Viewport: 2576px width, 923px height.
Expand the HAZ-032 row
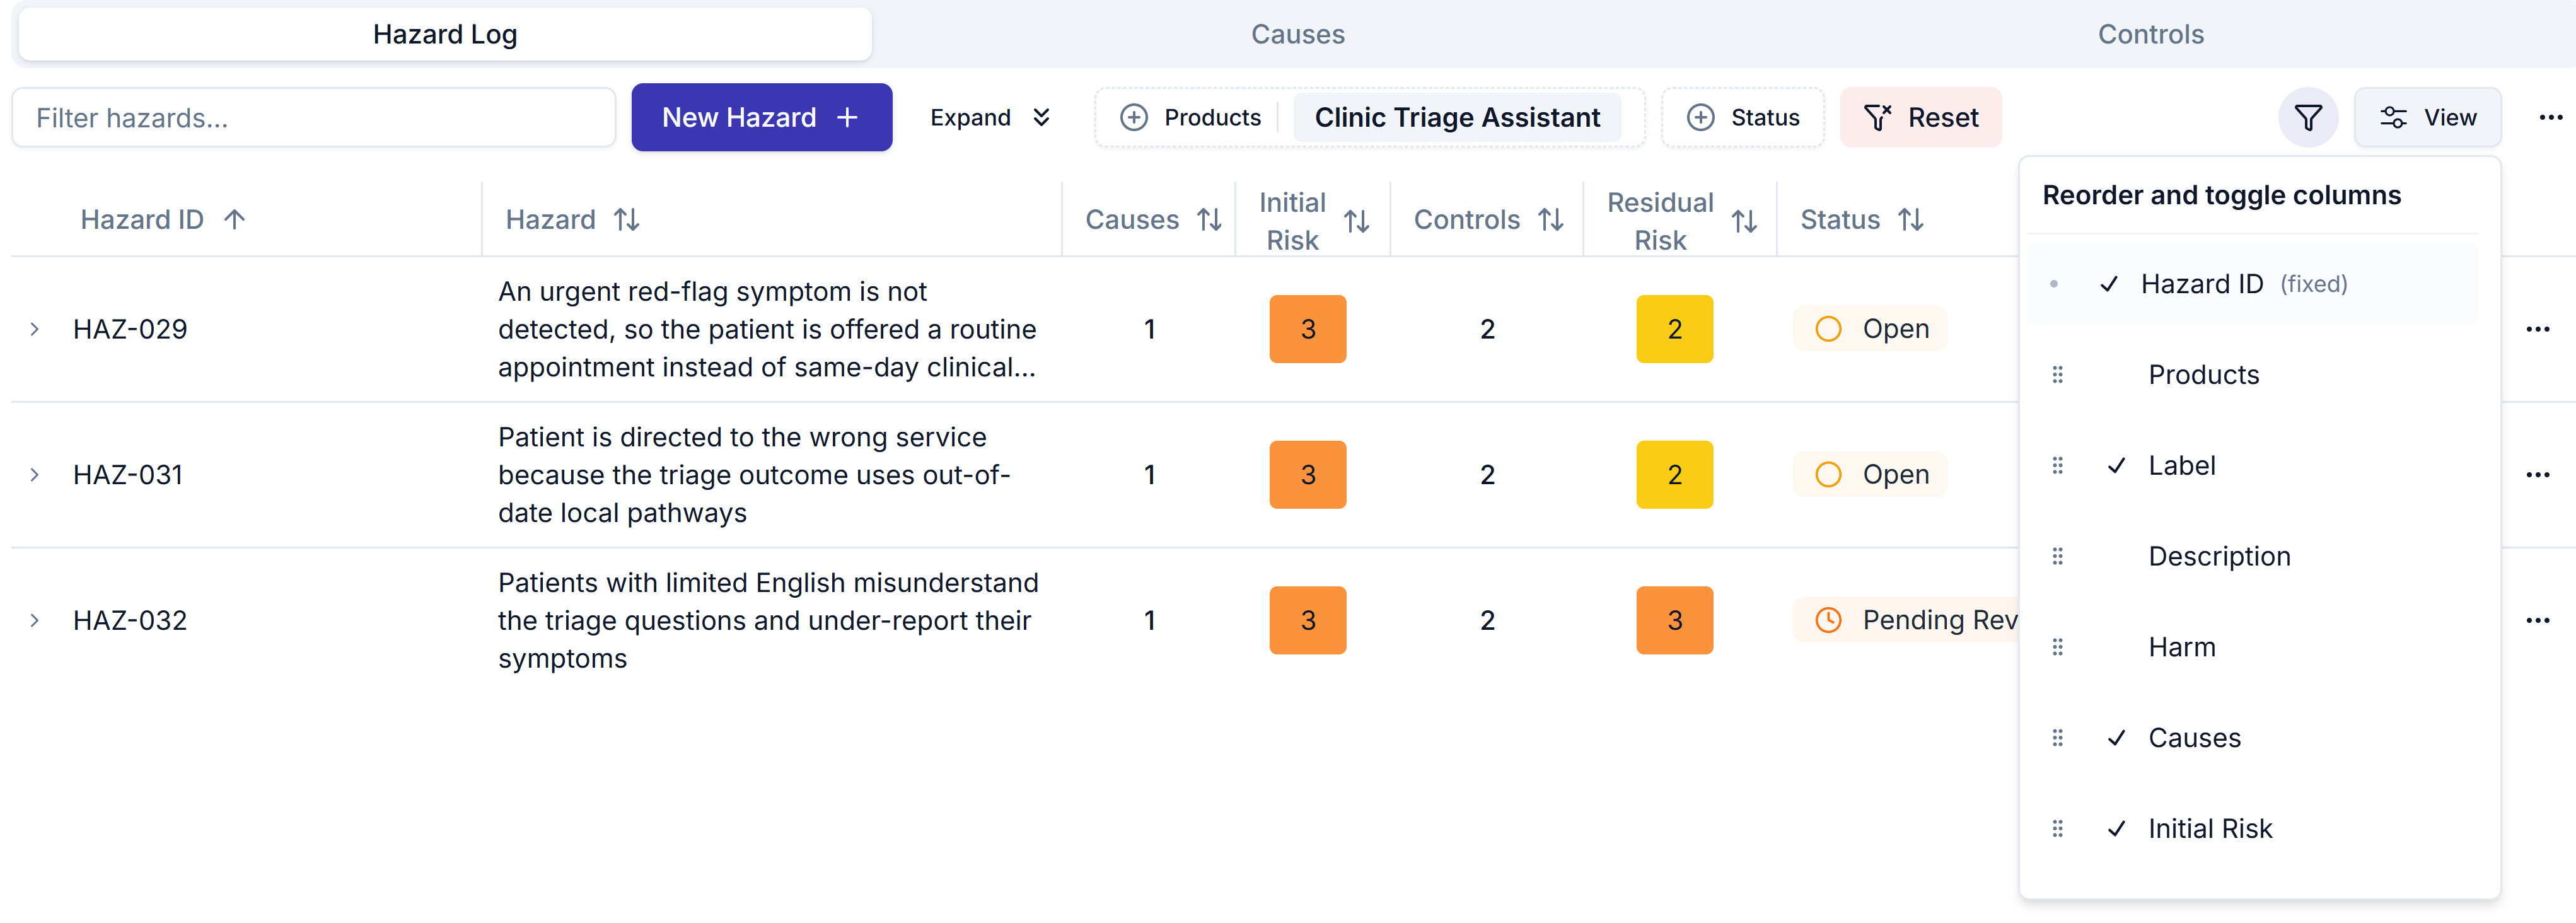click(x=35, y=621)
